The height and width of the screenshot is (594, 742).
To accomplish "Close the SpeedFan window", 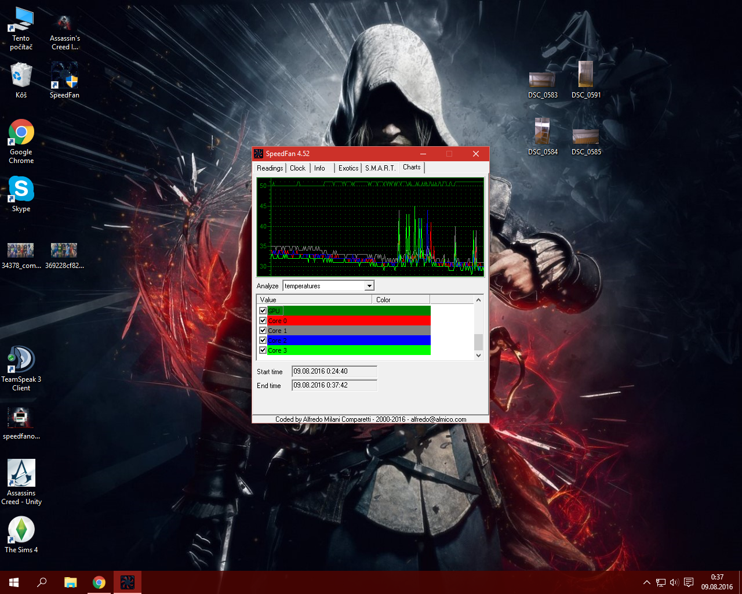I will (x=476, y=154).
